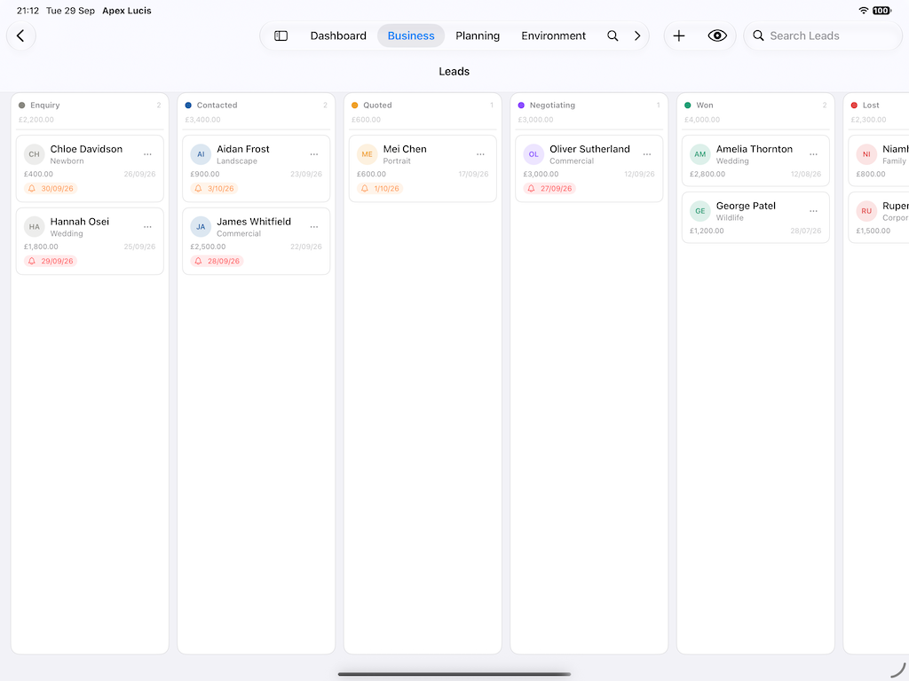Toggle visibility with the eye icon
This screenshot has width=909, height=681.
(717, 35)
